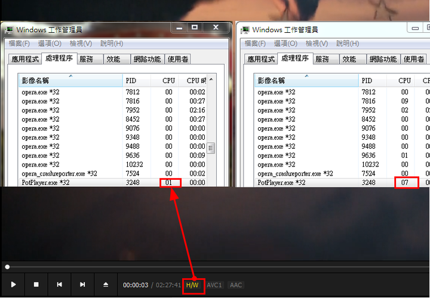Switch to 應用程式 tab in left Task Manager
430x298 pixels.
(x=25, y=59)
